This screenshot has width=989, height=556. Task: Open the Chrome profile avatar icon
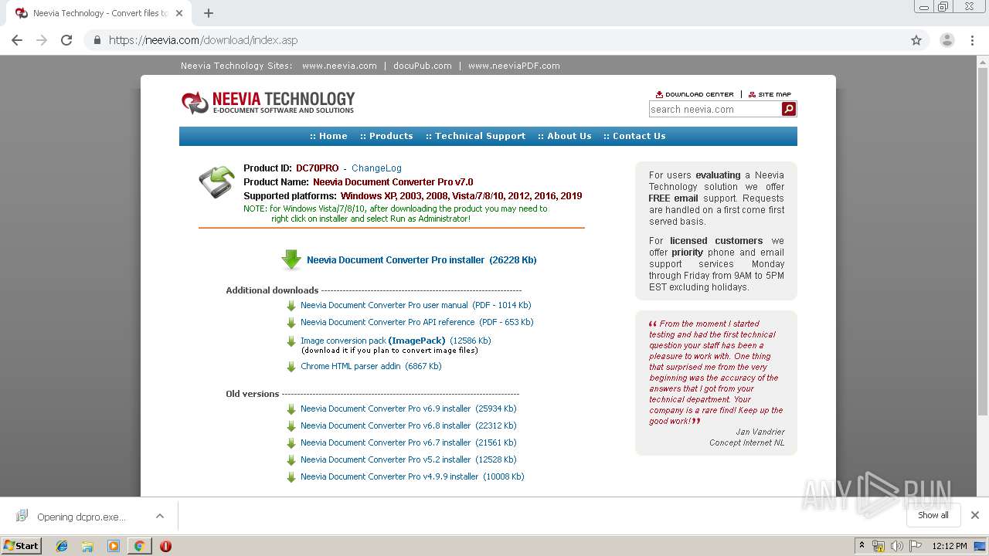[947, 40]
